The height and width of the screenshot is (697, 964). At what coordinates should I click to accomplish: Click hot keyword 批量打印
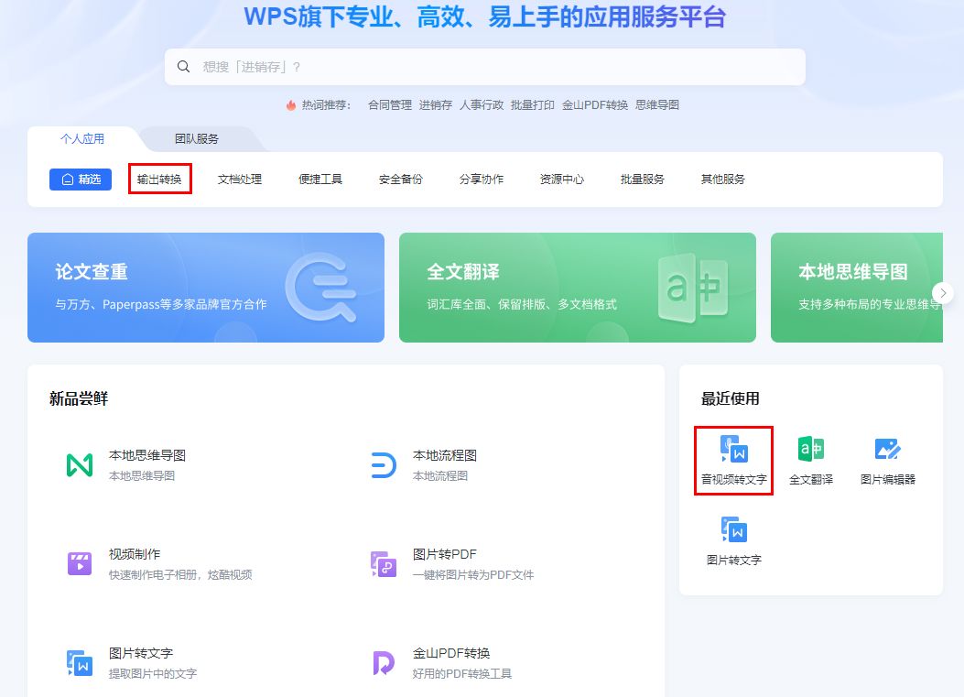[533, 105]
